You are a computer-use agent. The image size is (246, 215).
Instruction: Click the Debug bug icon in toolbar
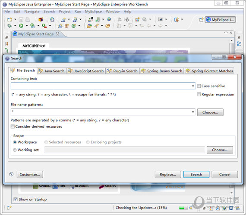(x=9, y=26)
